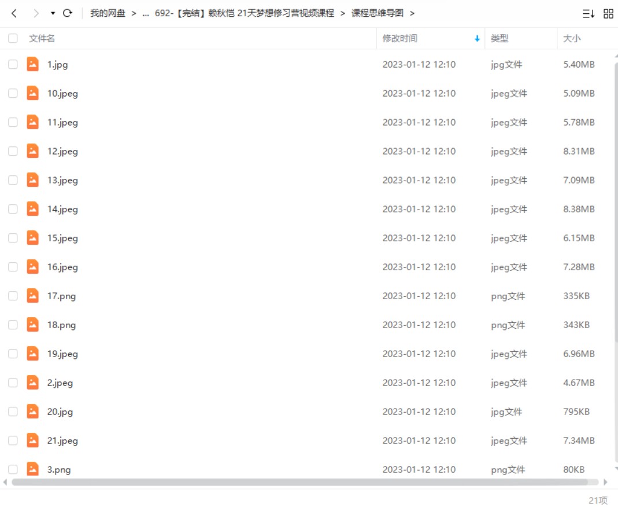Check the box for 14.jpeg

[x=13, y=209]
